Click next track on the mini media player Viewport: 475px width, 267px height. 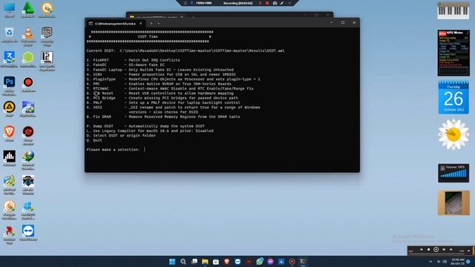click(x=451, y=249)
